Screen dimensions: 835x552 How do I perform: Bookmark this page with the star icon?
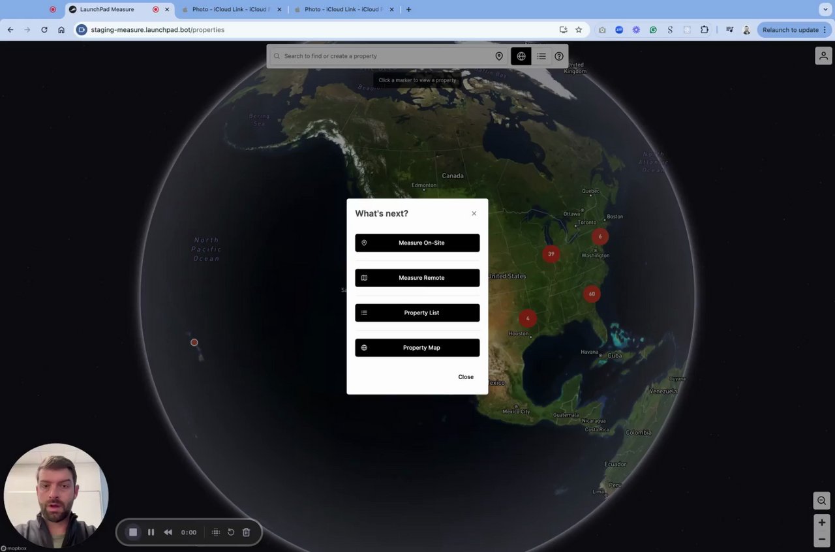(579, 30)
